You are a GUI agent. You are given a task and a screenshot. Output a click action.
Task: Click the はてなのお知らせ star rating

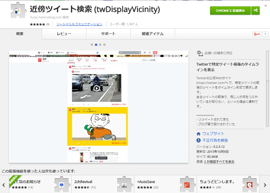(19, 187)
